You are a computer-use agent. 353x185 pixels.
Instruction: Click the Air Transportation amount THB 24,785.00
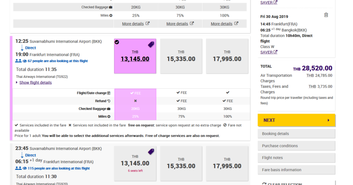(319, 76)
